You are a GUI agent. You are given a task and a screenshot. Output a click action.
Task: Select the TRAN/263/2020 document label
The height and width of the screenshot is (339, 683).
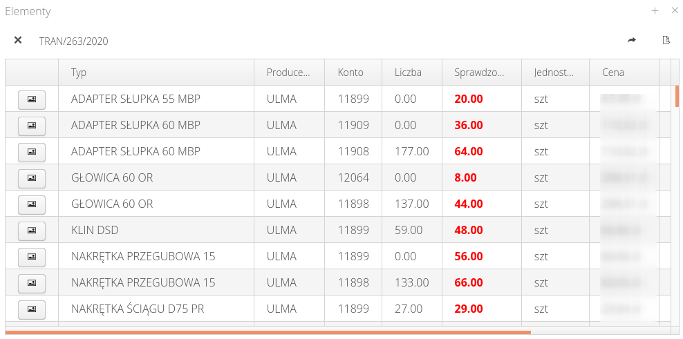(x=73, y=41)
